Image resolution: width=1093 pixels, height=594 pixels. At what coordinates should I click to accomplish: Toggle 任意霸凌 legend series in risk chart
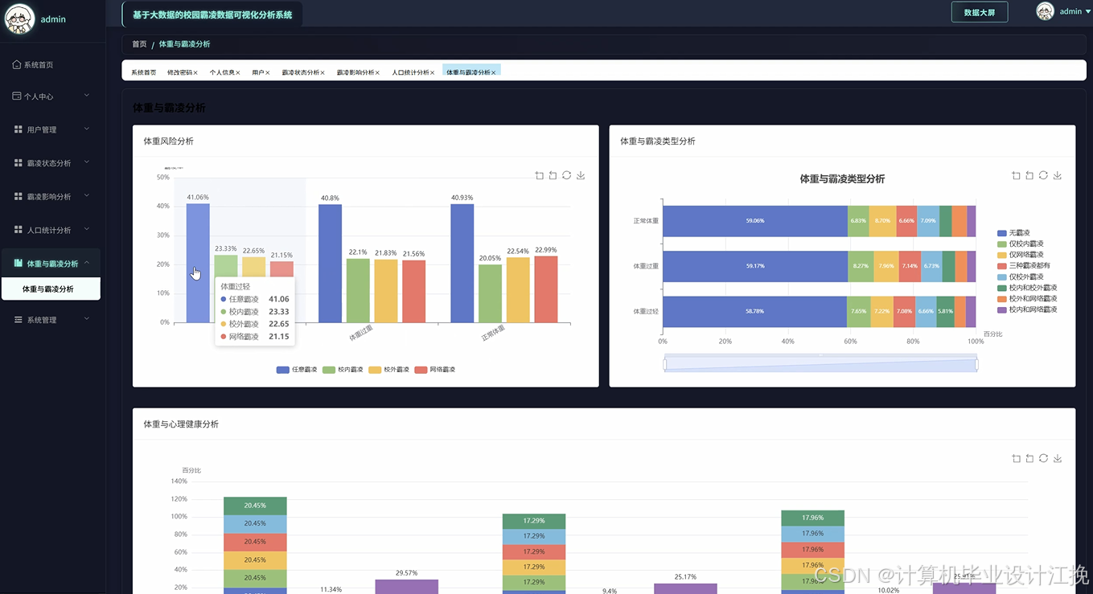(x=296, y=370)
